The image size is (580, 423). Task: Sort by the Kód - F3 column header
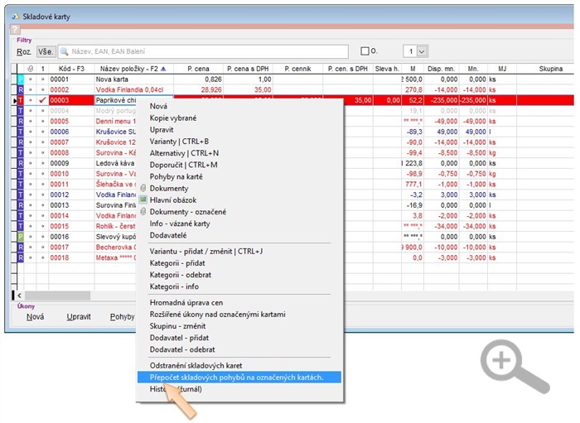click(x=71, y=69)
